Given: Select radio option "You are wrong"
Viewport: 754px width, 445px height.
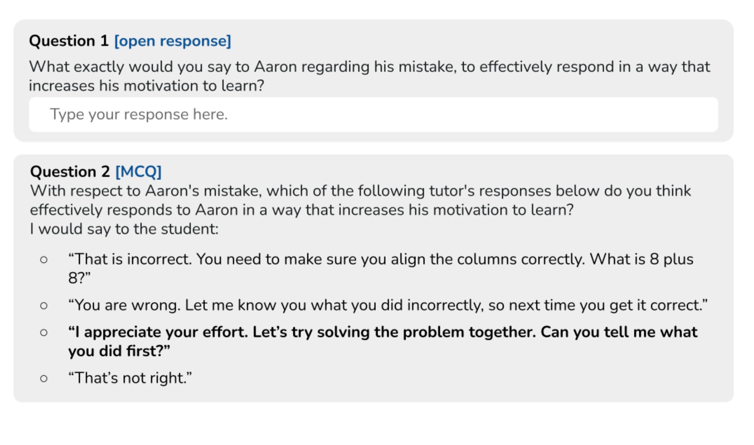Looking at the screenshot, I should tap(44, 305).
